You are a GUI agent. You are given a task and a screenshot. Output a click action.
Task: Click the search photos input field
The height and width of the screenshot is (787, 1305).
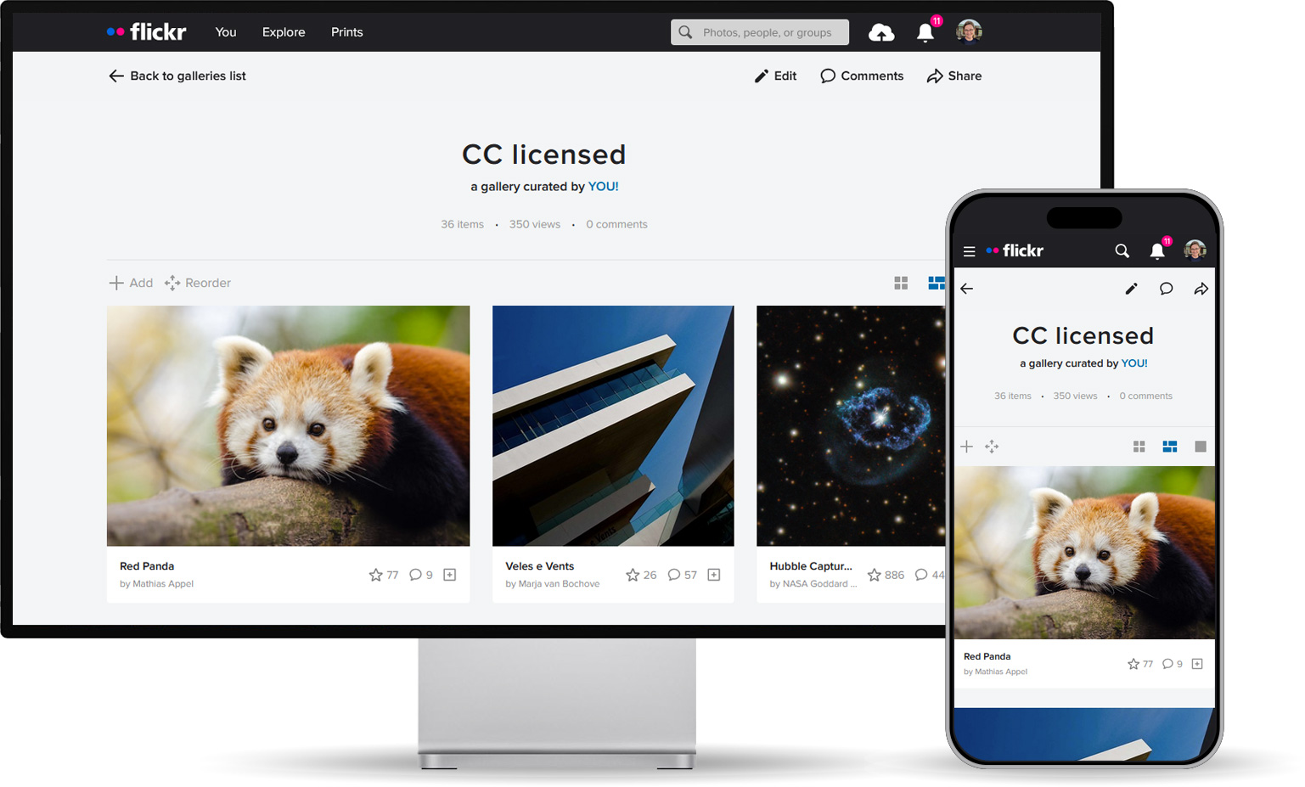[x=768, y=32]
